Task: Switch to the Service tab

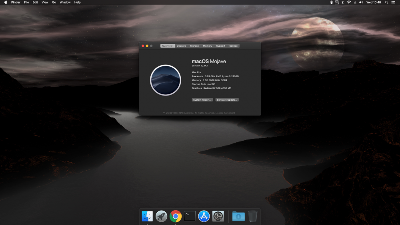Action: [234, 46]
